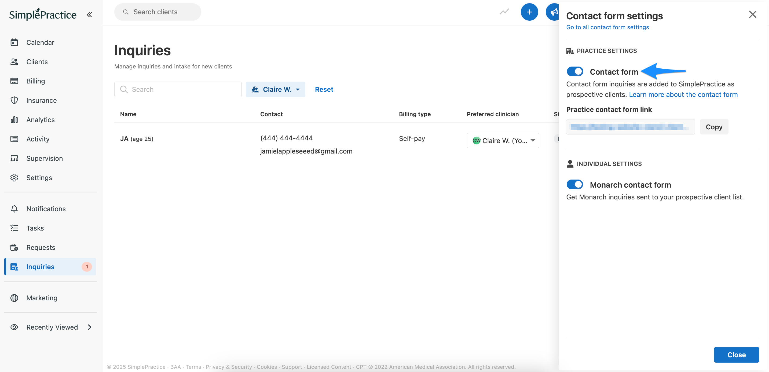Open Insurance in the sidebar

42,100
